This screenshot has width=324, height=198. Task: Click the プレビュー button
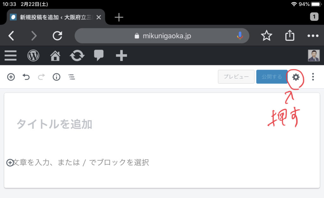point(236,77)
